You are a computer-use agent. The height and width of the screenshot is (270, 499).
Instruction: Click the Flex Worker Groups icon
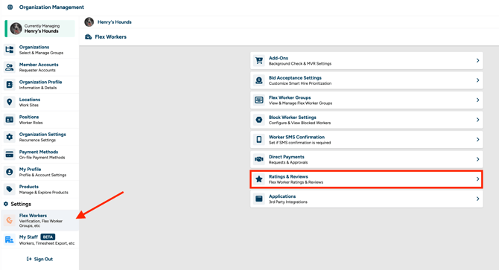click(x=259, y=100)
